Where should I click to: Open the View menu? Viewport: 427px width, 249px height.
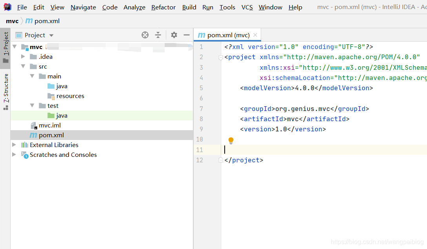[x=57, y=7]
